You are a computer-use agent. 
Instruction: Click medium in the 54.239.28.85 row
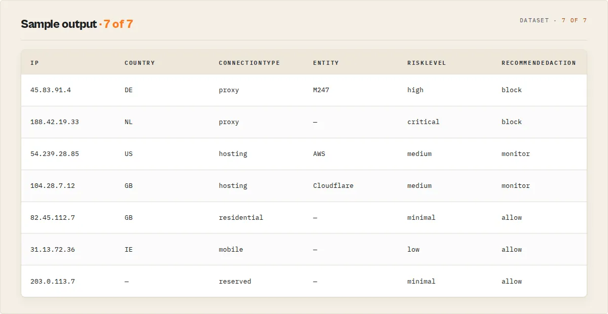[420, 154]
